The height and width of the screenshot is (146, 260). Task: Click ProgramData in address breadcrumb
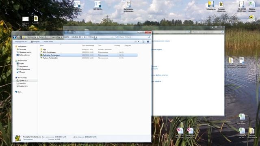point(55,37)
